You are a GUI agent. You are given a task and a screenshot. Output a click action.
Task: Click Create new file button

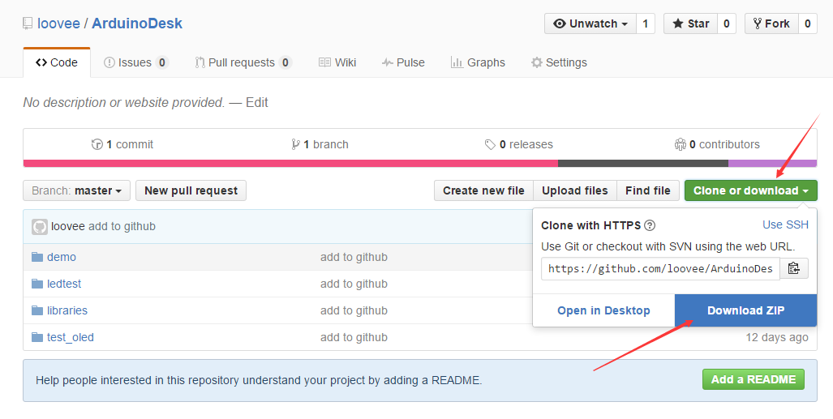click(x=483, y=190)
